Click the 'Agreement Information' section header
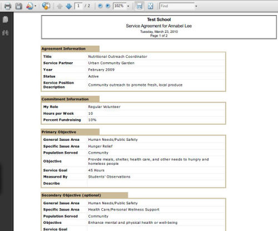The image size is (278, 231). (x=70, y=48)
